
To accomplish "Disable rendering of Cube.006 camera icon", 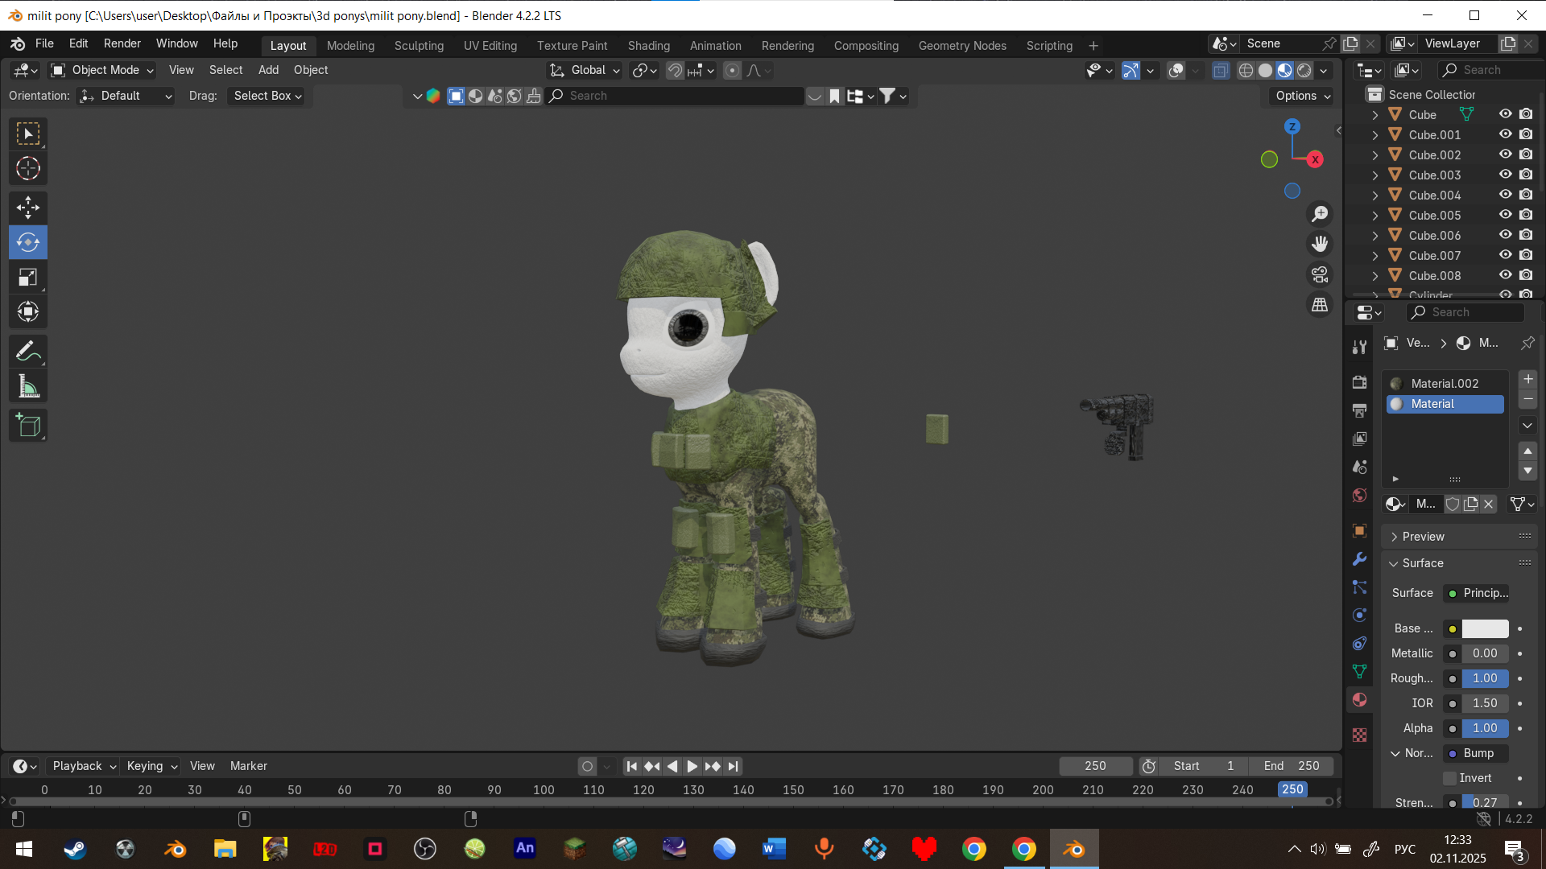I will tap(1526, 235).
